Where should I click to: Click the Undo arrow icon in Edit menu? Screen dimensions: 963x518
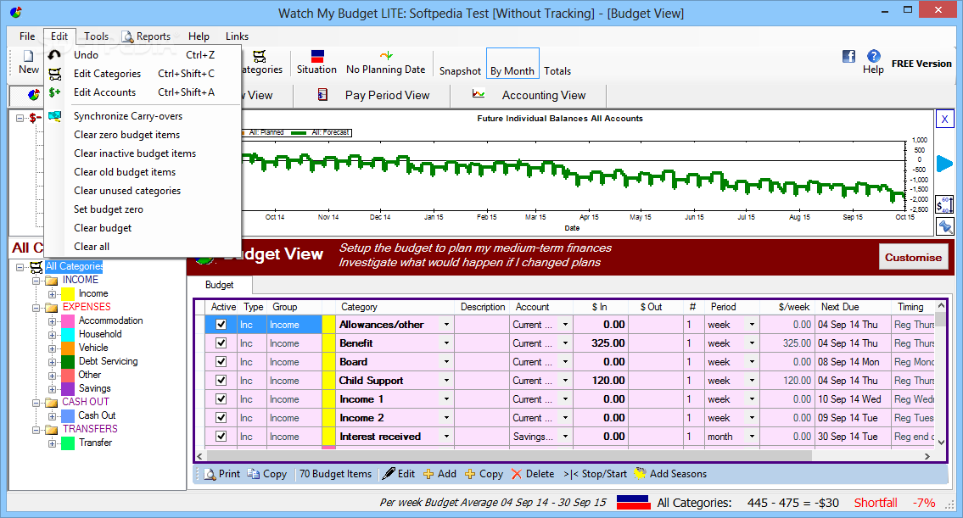pos(54,55)
